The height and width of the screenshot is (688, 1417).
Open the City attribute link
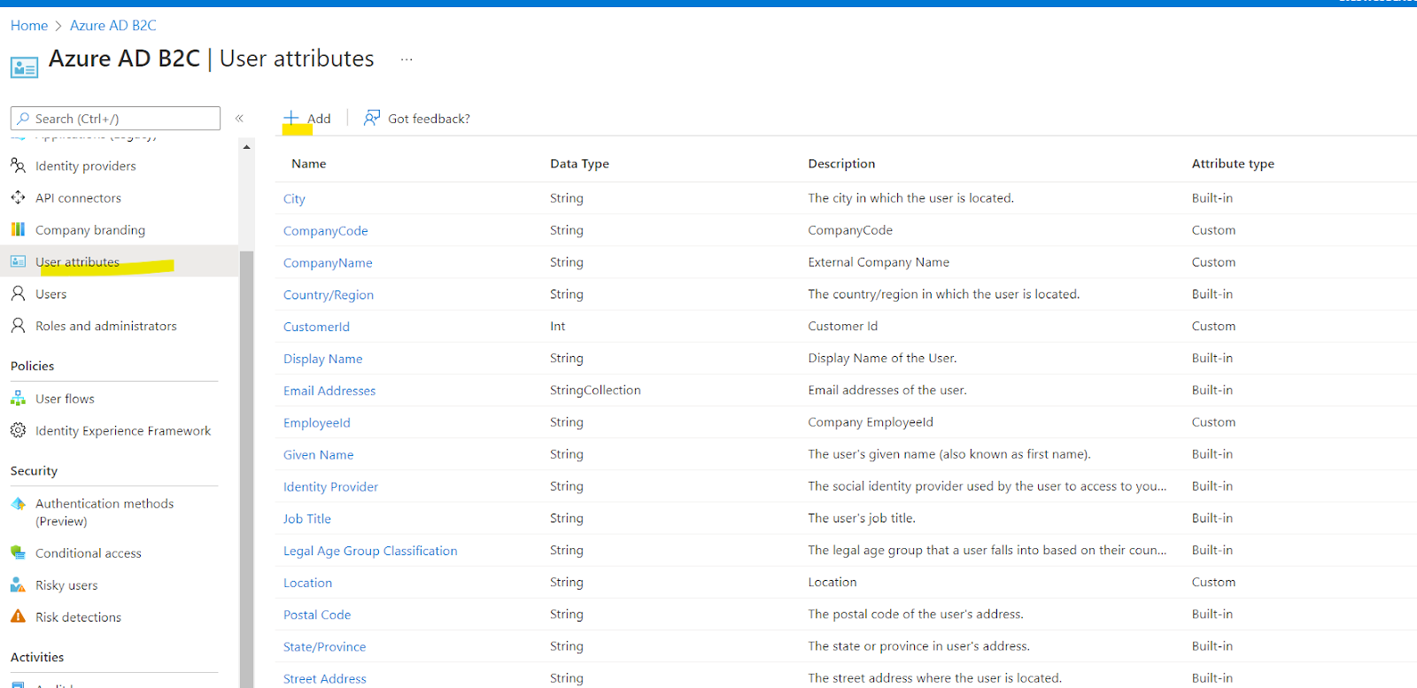294,198
